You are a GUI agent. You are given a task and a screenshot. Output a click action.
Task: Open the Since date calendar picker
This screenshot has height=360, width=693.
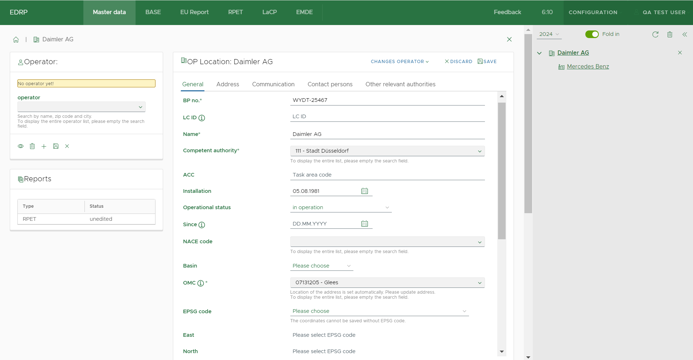click(365, 224)
